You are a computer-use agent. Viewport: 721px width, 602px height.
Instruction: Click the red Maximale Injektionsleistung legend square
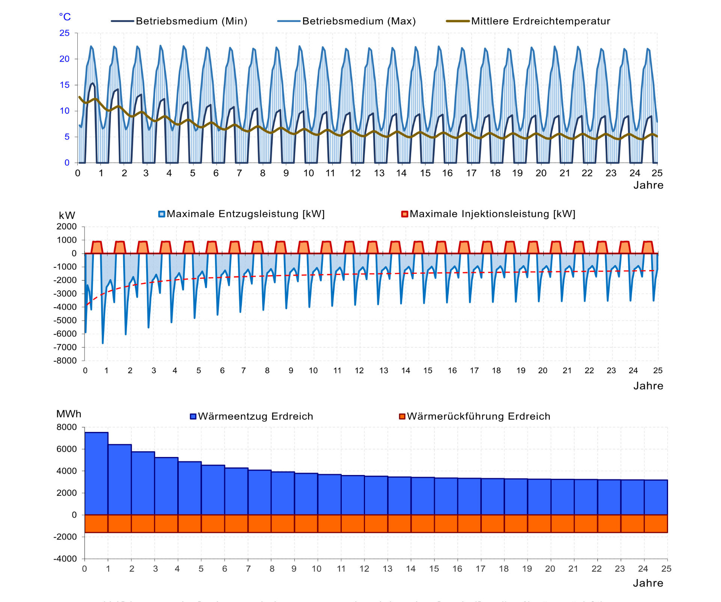(x=404, y=214)
